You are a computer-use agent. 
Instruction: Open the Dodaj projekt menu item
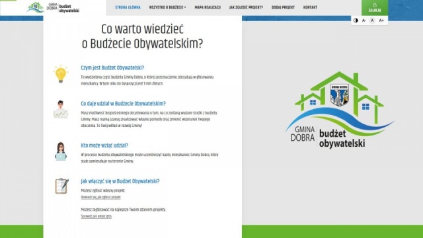(283, 7)
